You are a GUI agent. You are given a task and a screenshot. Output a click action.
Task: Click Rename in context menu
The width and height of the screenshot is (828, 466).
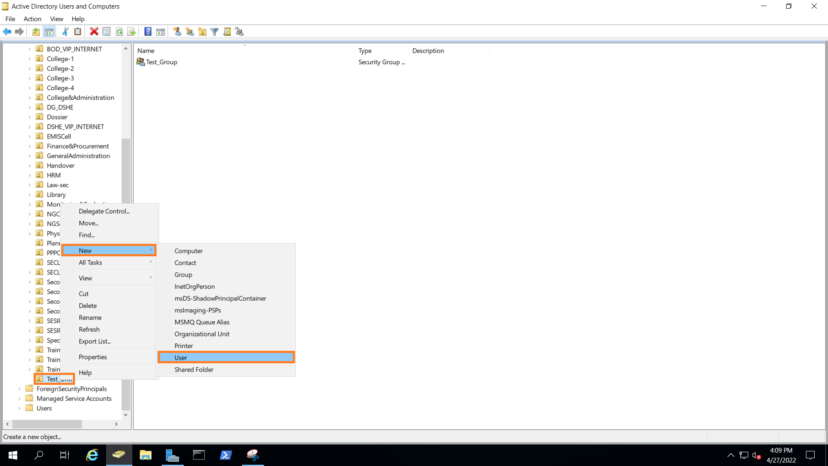pos(109,317)
